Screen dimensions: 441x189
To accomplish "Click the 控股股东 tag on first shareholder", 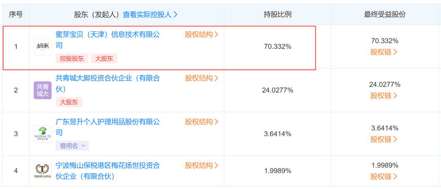I will pyautogui.click(x=72, y=58).
